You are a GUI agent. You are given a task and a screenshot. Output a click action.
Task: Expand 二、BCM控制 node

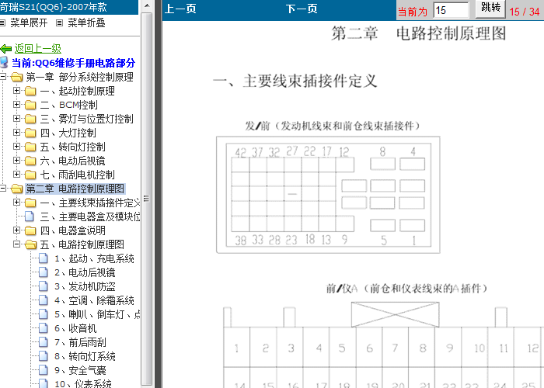pyautogui.click(x=16, y=104)
